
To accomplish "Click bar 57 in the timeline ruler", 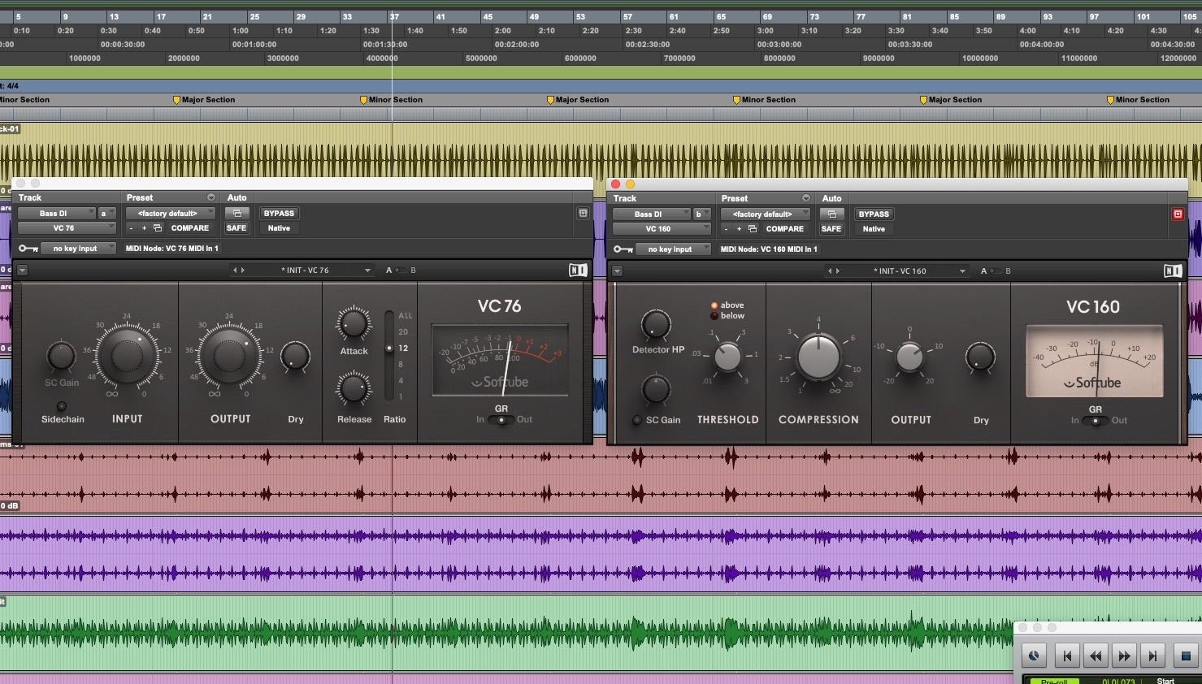I will pos(627,16).
